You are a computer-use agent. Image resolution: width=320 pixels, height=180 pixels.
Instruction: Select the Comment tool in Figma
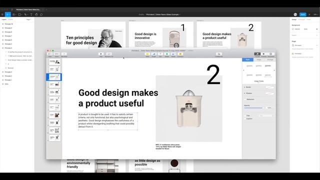[41, 14]
